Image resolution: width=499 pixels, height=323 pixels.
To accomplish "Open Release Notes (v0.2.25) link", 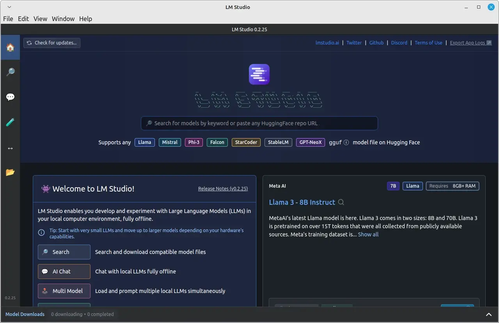I will click(223, 189).
